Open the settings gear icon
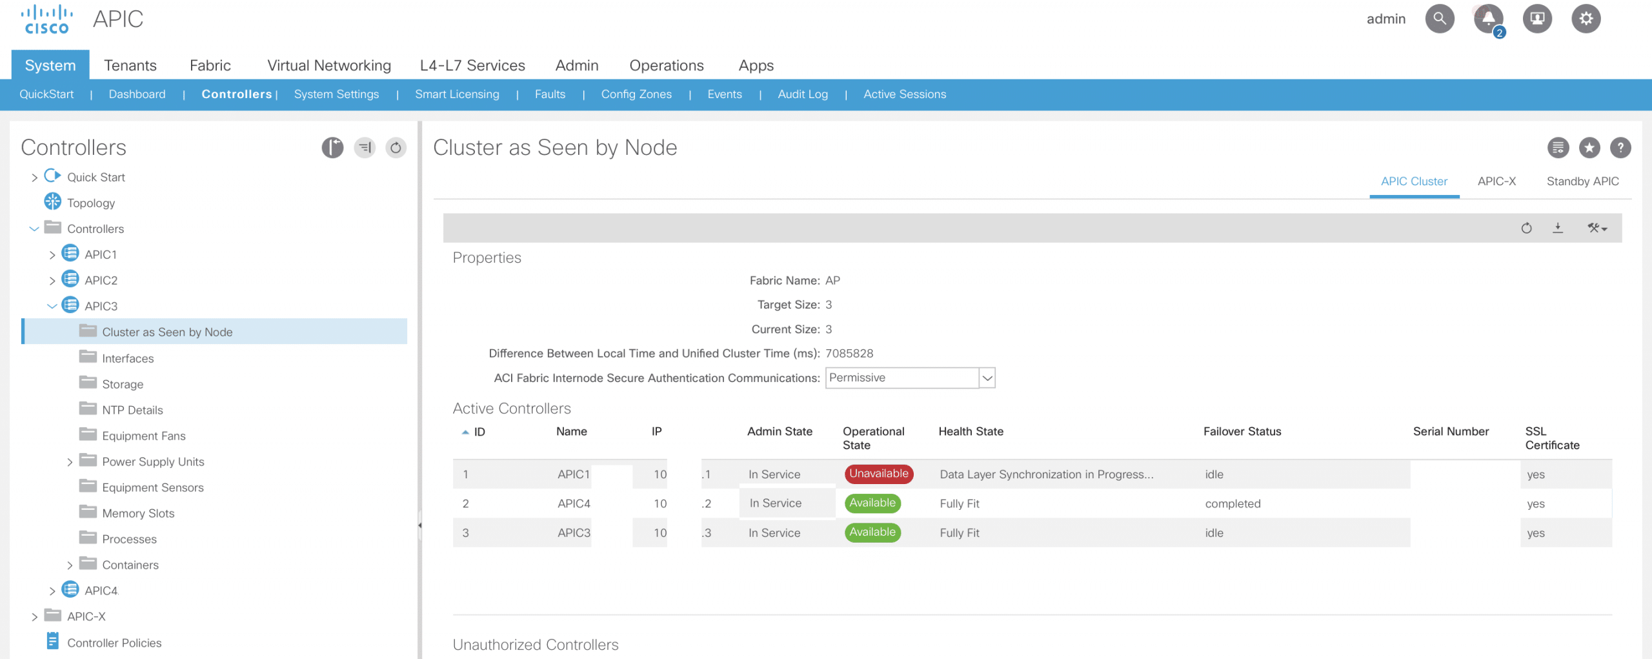The width and height of the screenshot is (1652, 659). 1586,19
